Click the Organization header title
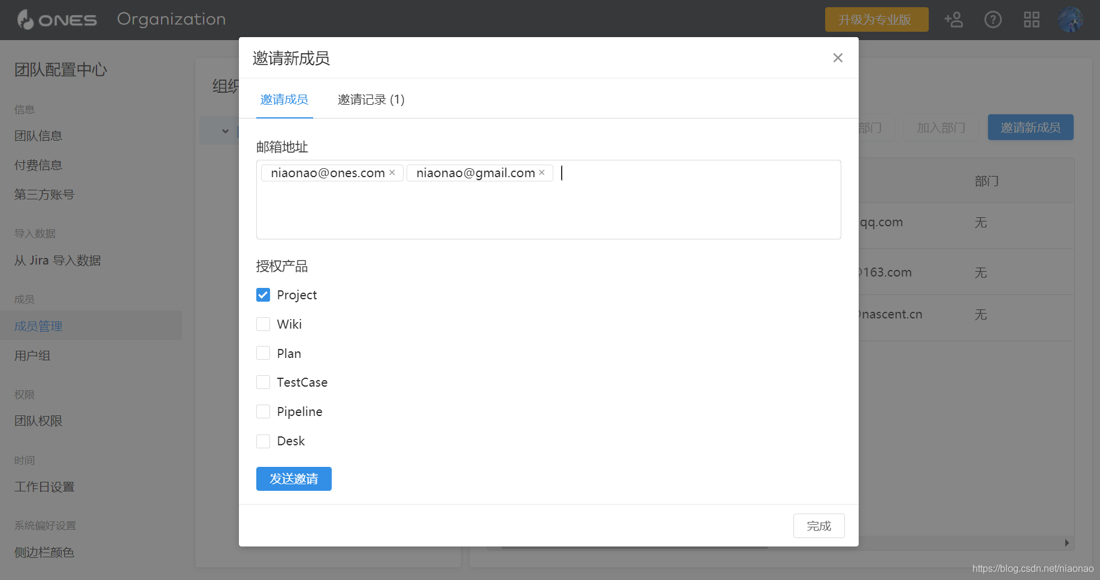Viewport: 1100px width, 580px height. click(171, 19)
